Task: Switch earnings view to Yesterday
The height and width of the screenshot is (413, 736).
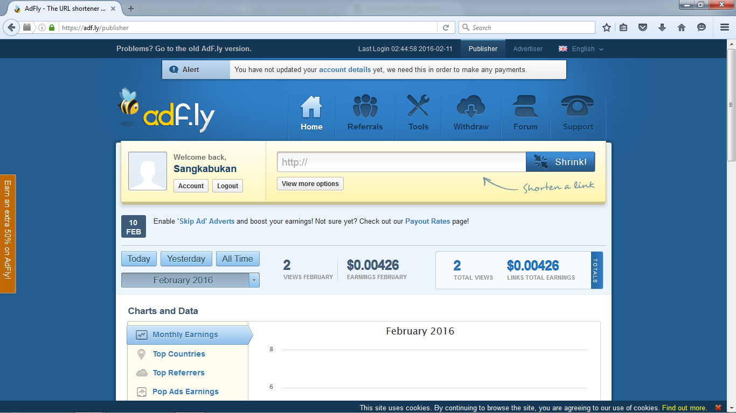Action: [x=186, y=259]
